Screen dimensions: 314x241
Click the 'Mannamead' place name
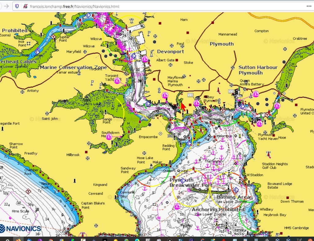tap(228, 34)
